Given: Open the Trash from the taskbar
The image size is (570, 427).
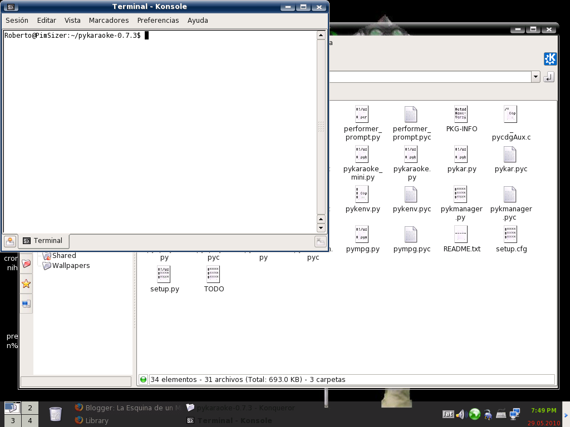Looking at the screenshot, I should 55,414.
